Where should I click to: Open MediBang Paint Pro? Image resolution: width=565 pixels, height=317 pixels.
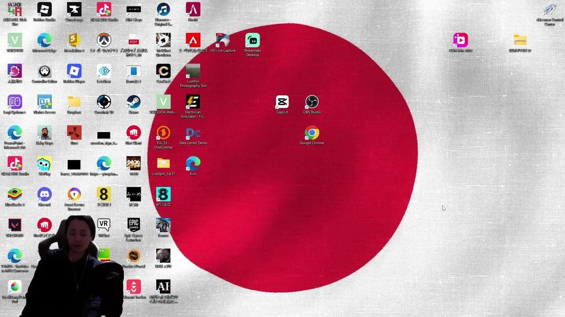(x=15, y=287)
